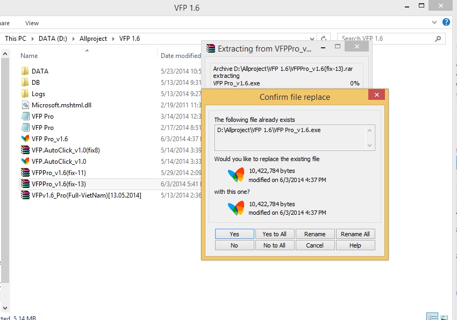Click the date 5/23/2014 of DATA folder
Viewport: 457px width, 320px height.
pyautogui.click(x=181, y=71)
